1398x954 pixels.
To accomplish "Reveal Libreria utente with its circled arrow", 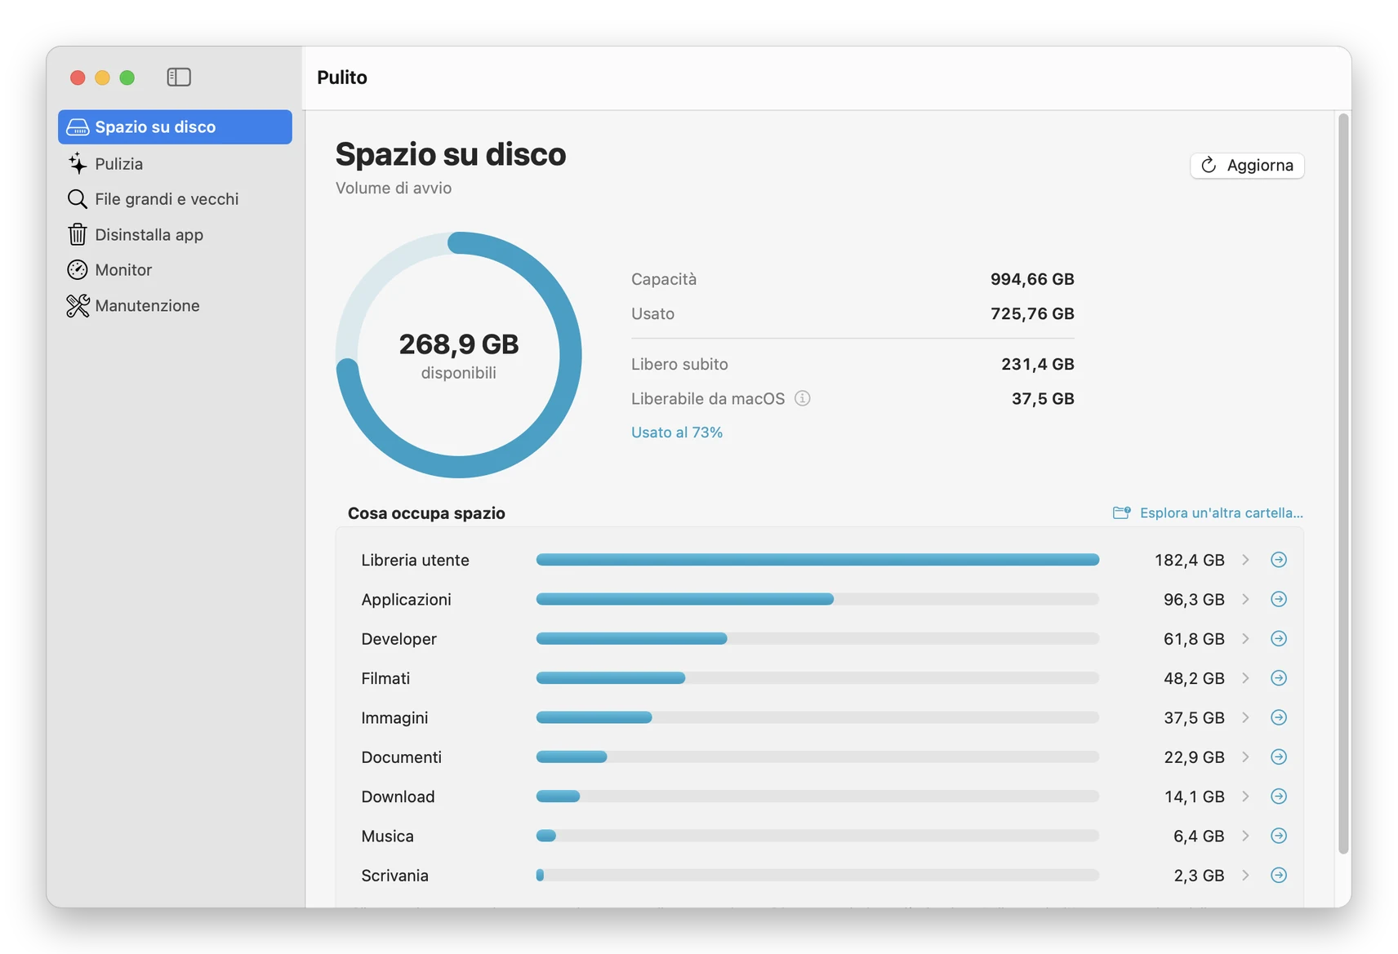I will [1279, 560].
